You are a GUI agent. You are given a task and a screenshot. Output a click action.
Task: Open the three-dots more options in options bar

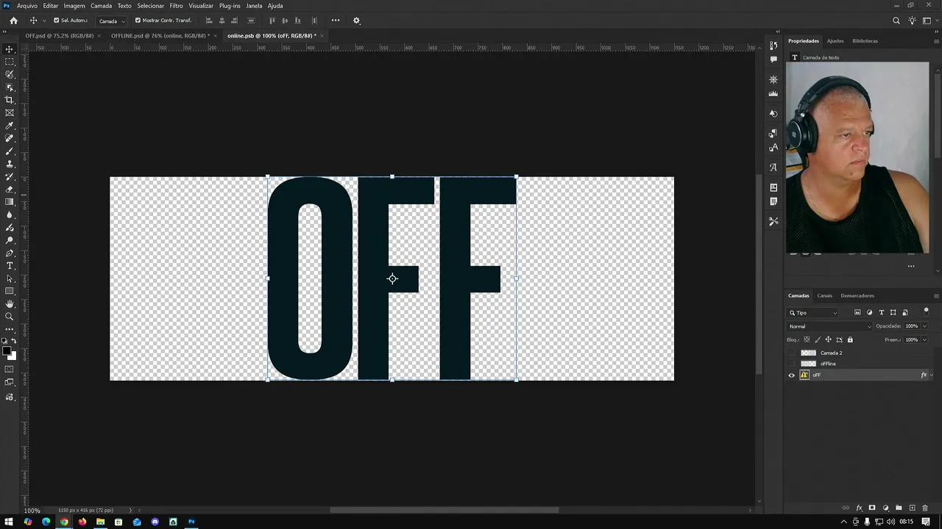(x=336, y=21)
